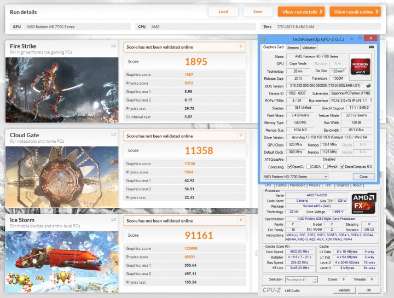Viewport: 394px width, 298px height.
Task: Click the Cloud Gate thumbnail image
Action: pos(62,177)
